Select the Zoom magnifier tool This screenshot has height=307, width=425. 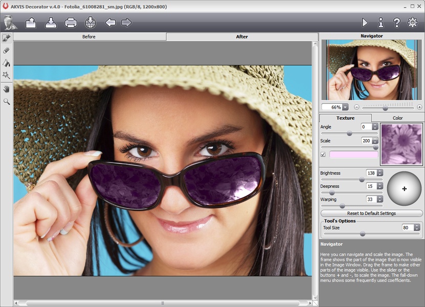click(7, 101)
